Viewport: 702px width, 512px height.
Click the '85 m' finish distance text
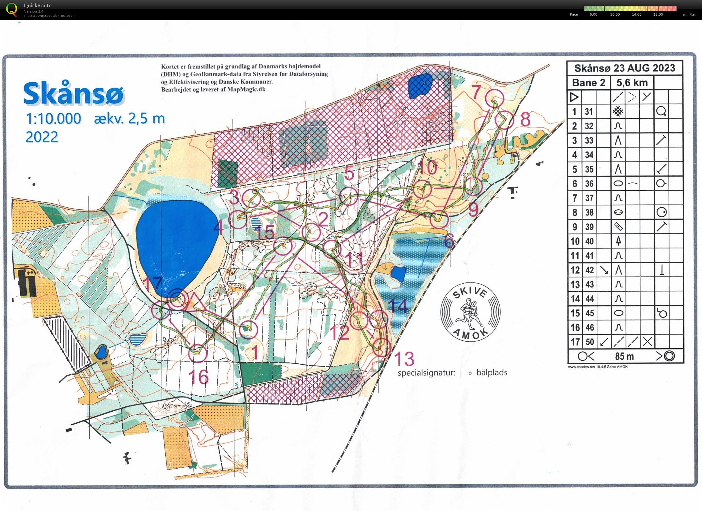point(624,356)
